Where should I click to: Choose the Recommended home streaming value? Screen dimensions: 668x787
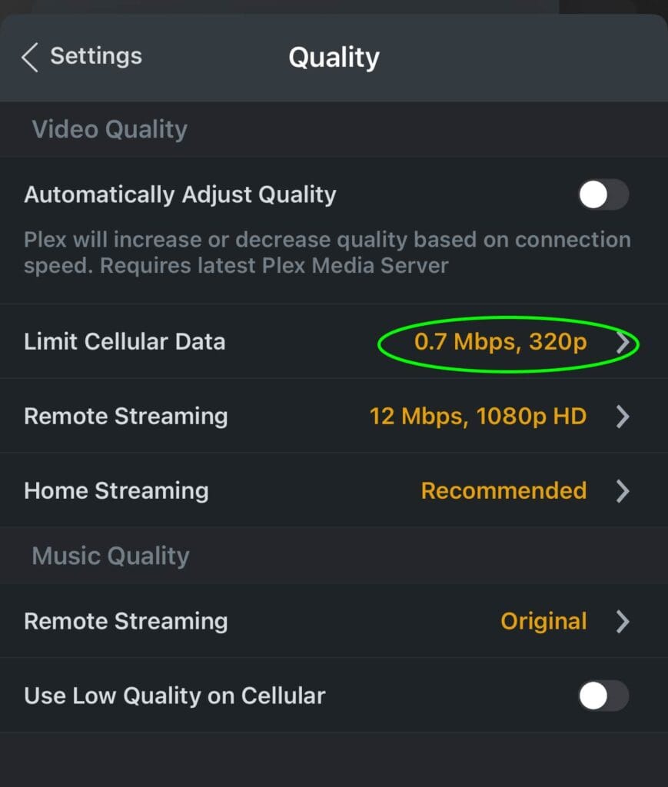coord(504,490)
